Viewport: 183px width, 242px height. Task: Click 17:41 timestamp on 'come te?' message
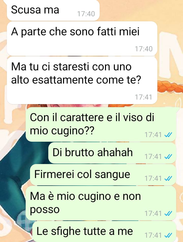(x=144, y=97)
